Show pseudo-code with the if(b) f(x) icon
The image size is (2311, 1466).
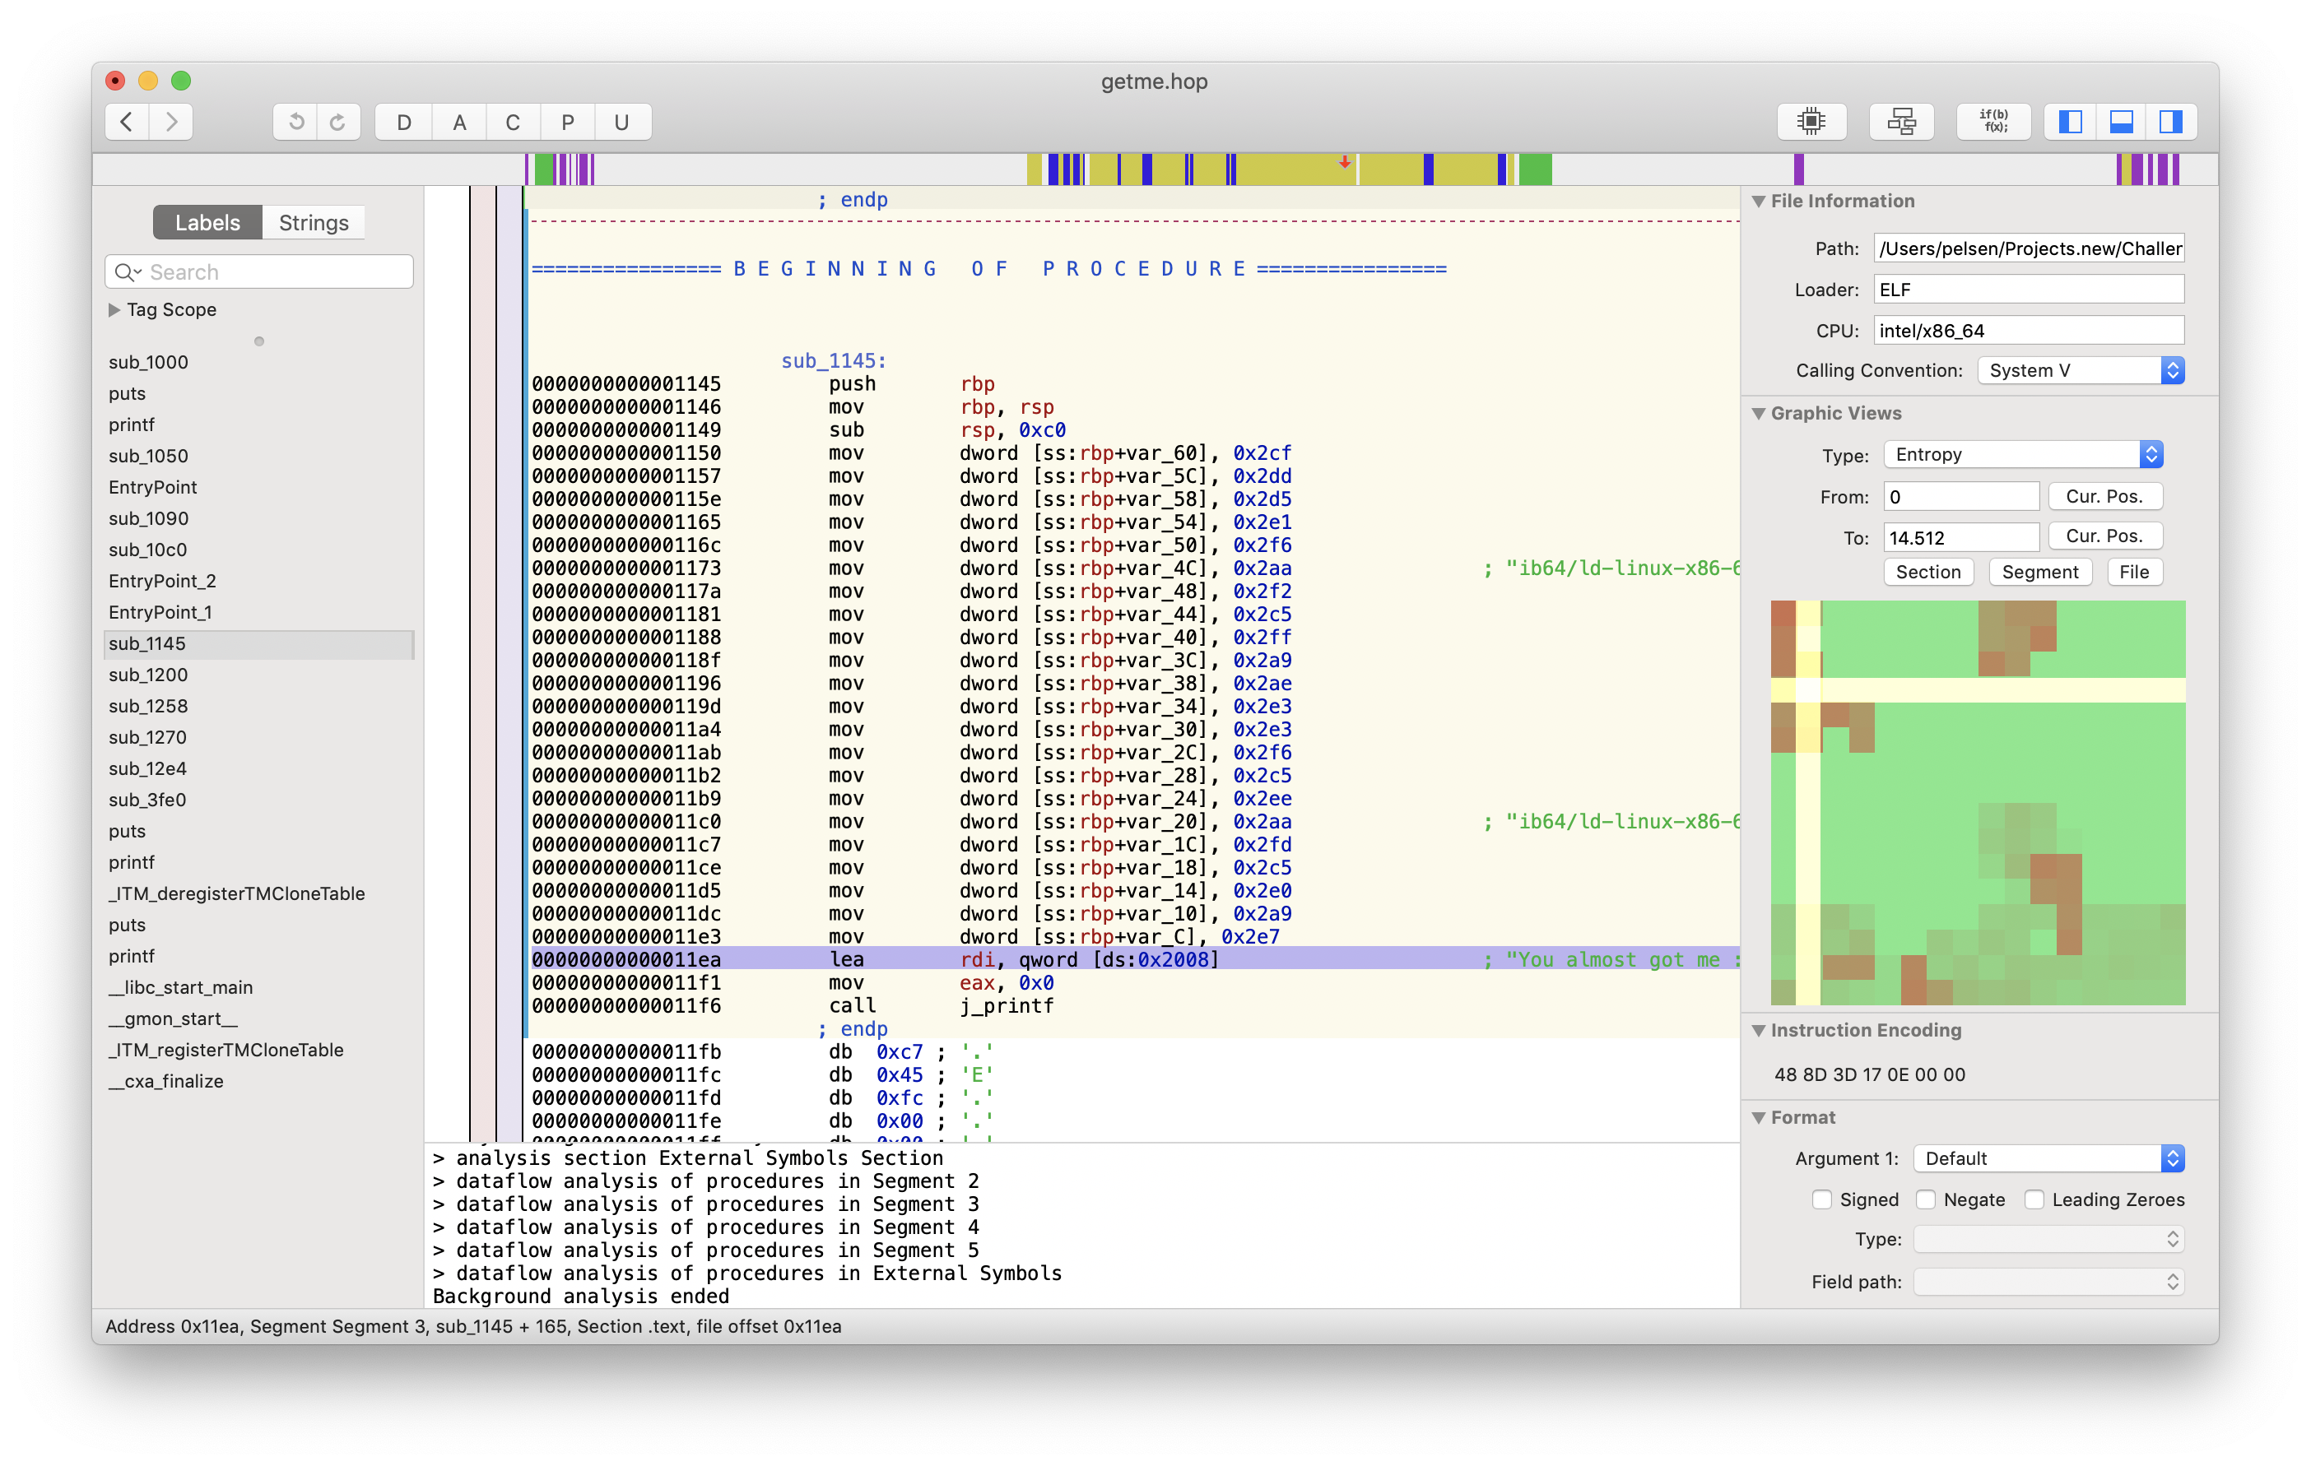click(1992, 122)
